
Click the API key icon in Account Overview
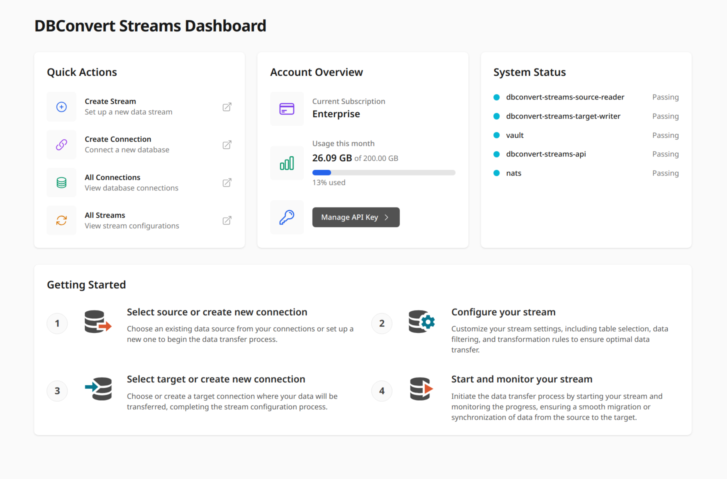point(287,217)
